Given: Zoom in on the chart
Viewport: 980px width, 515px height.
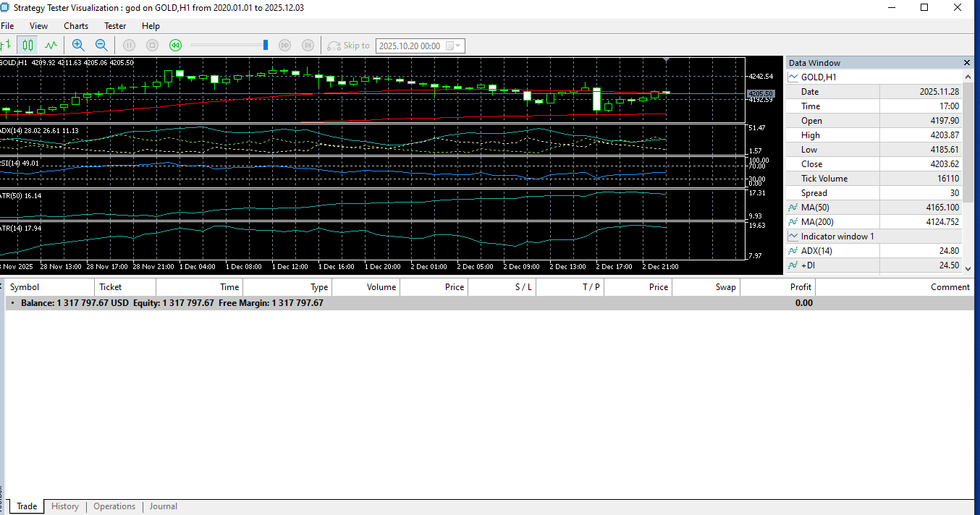Looking at the screenshot, I should 77,45.
